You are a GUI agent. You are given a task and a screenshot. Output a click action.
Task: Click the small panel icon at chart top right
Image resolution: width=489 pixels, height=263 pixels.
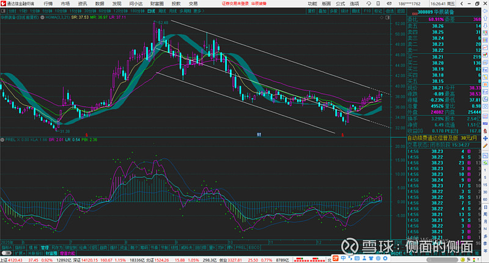coord(388,18)
